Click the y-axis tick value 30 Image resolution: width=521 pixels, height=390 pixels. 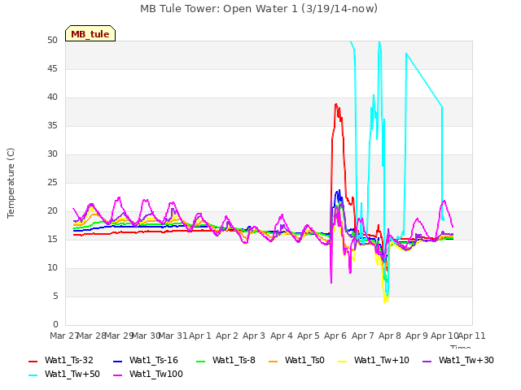pos(52,154)
